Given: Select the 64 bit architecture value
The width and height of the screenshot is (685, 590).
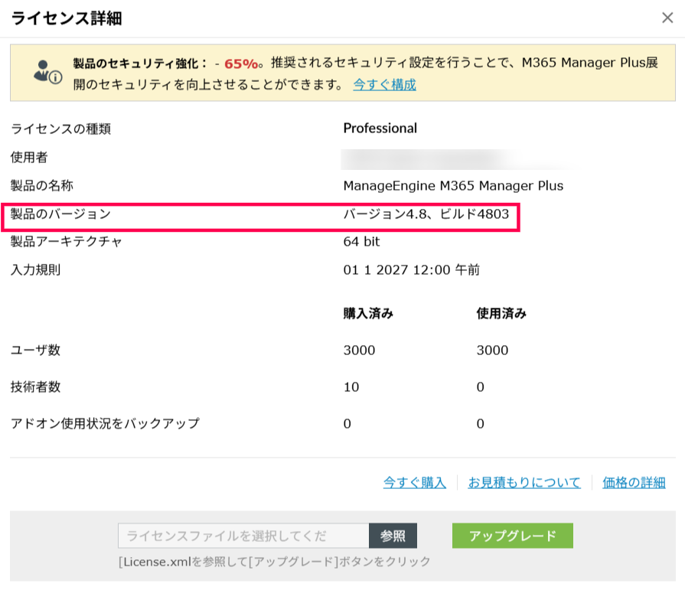Looking at the screenshot, I should click(361, 242).
